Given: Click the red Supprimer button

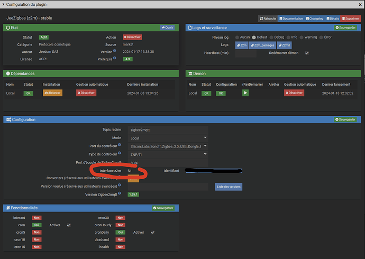Looking at the screenshot, I should (350, 18).
